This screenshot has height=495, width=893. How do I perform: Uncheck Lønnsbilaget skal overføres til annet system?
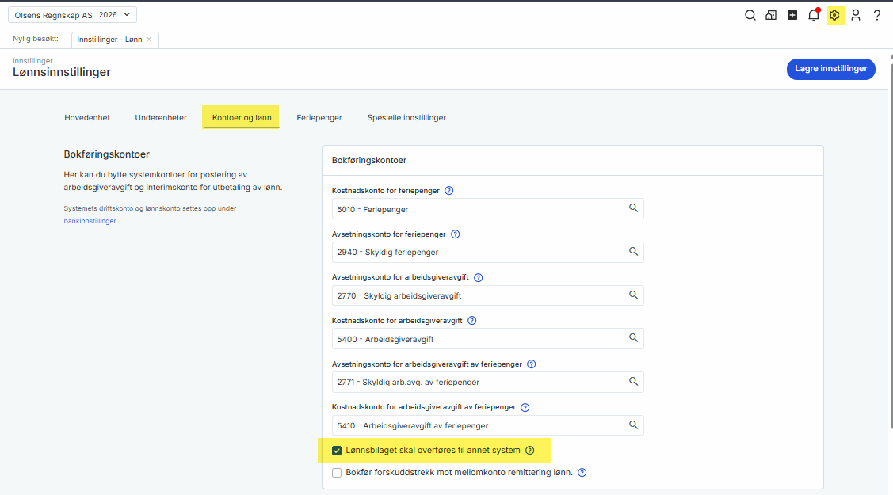tap(337, 451)
